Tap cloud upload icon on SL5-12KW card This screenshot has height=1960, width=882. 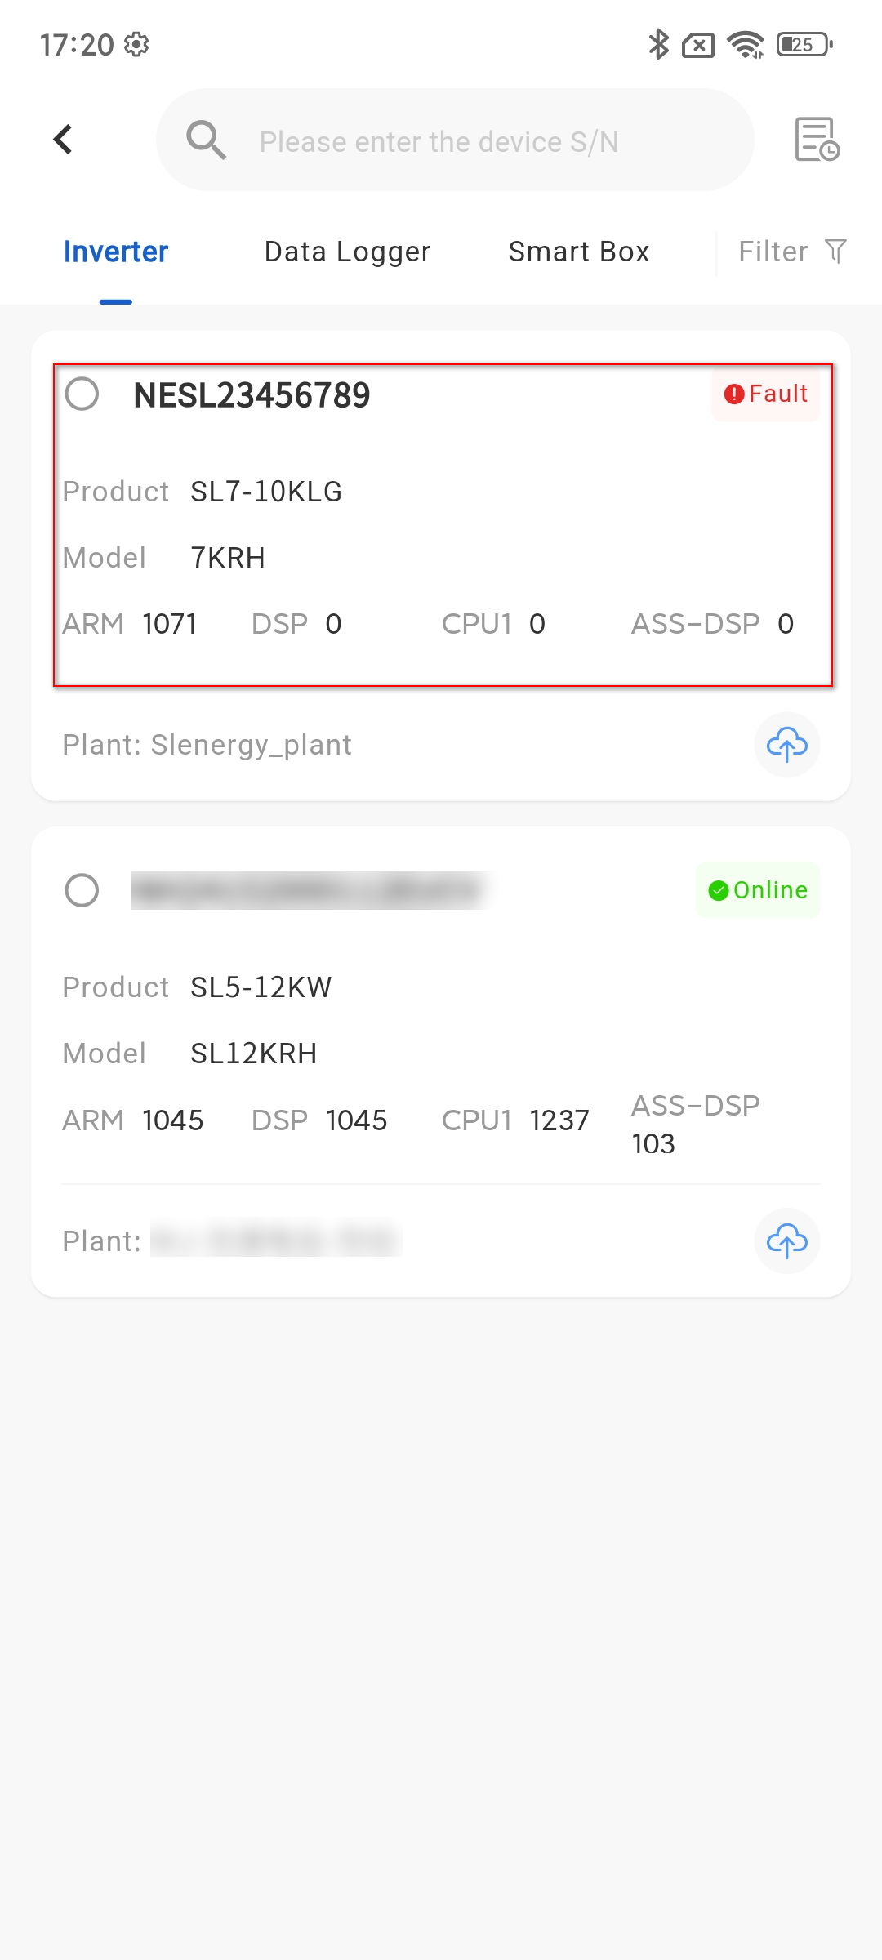[x=786, y=1241]
